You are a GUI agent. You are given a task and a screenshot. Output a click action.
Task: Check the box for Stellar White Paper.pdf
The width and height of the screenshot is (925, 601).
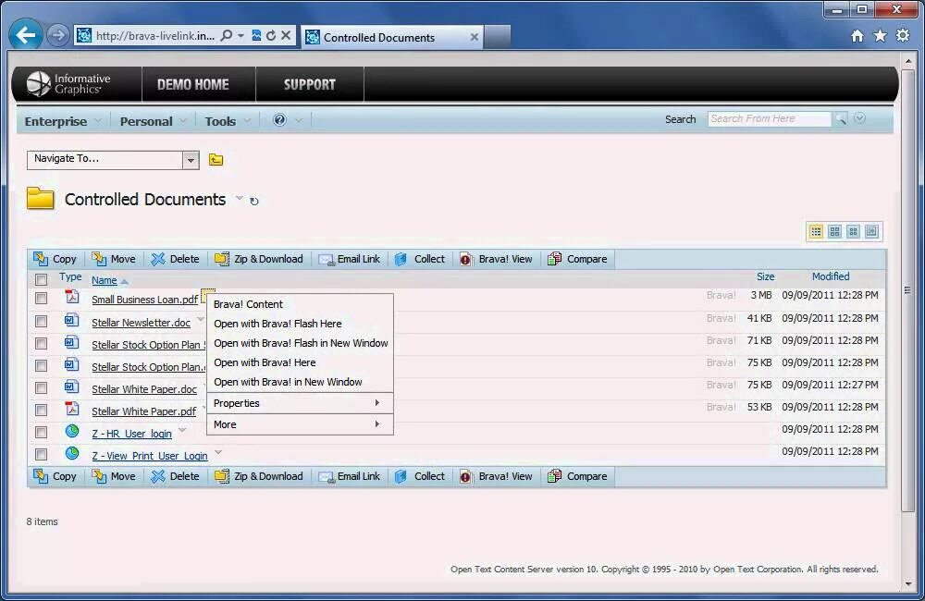coord(41,410)
